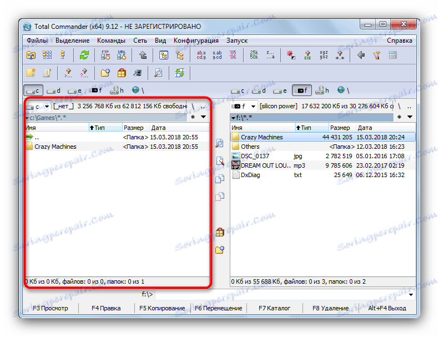
Task: Click the EXE programs filter icon
Action: pos(307,55)
